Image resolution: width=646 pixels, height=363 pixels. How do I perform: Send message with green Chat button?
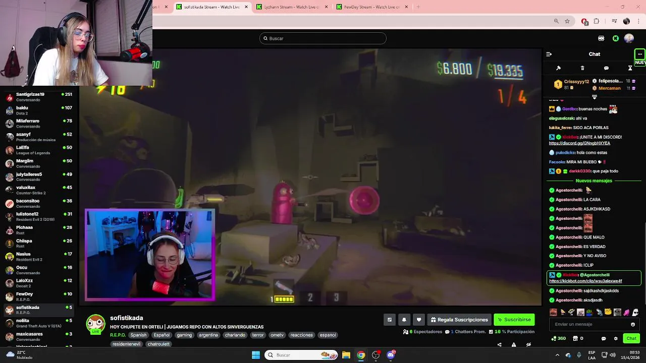coord(631,338)
